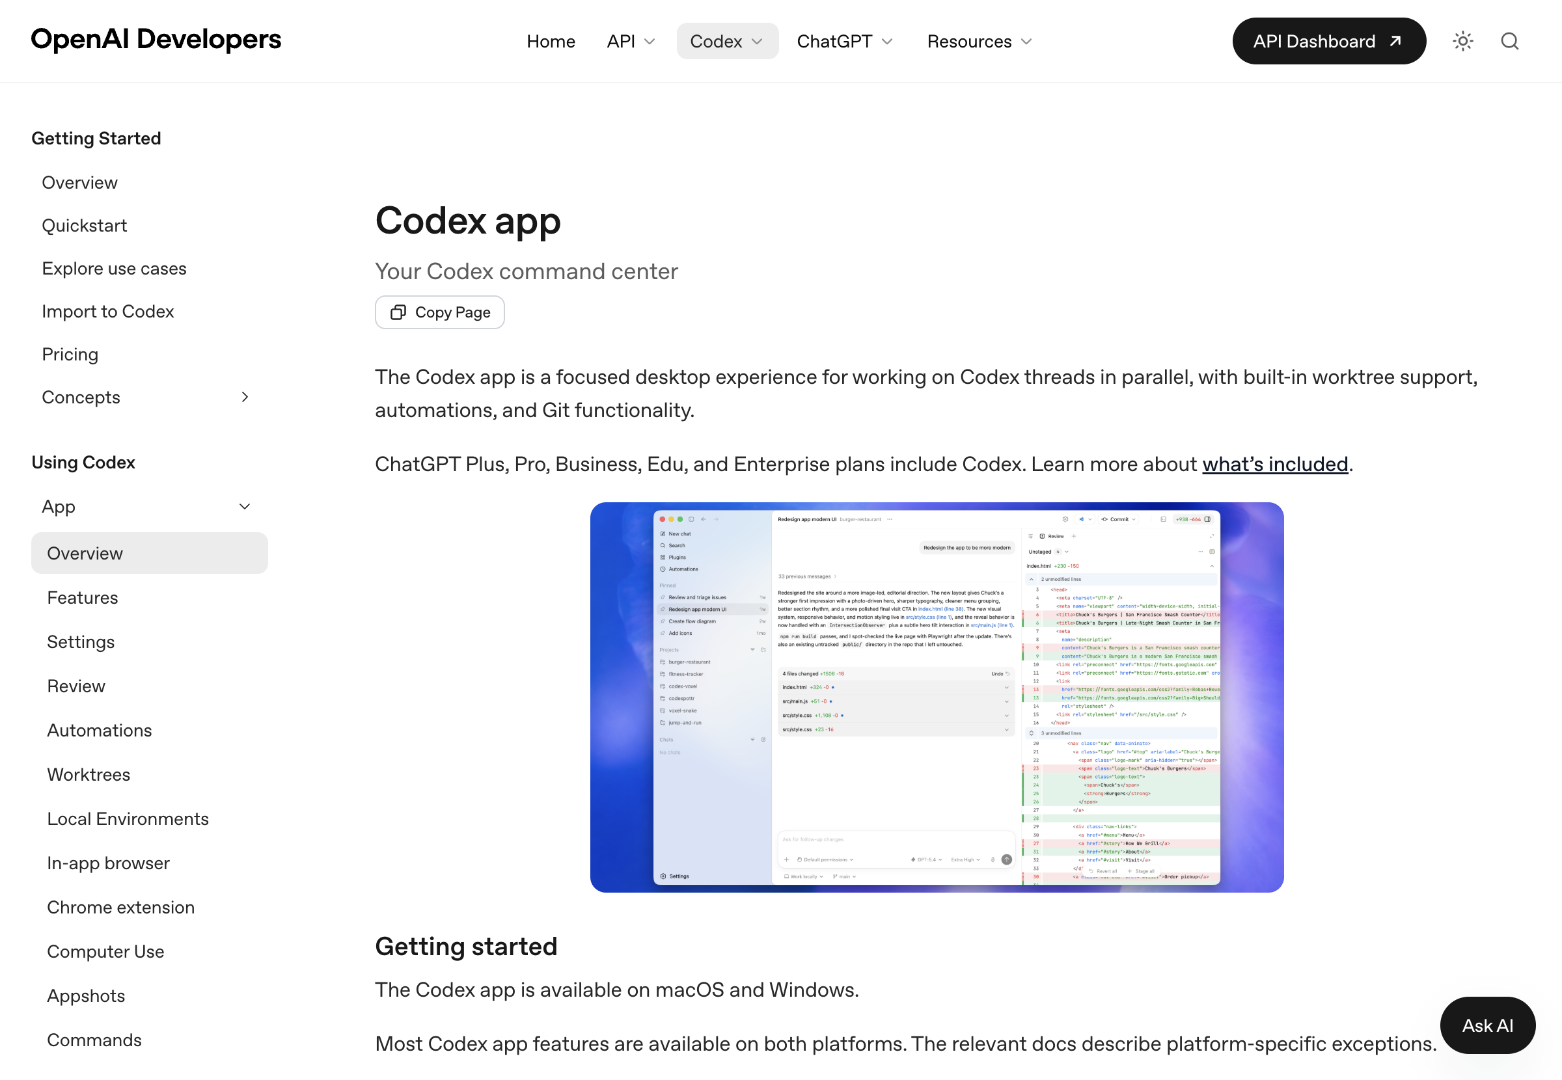The width and height of the screenshot is (1562, 1080).
Task: Open the ChatGPT dropdown menu
Action: 845,41
